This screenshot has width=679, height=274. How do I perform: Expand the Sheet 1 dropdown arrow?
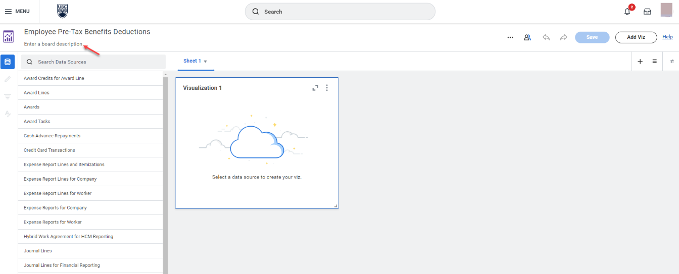click(x=206, y=62)
